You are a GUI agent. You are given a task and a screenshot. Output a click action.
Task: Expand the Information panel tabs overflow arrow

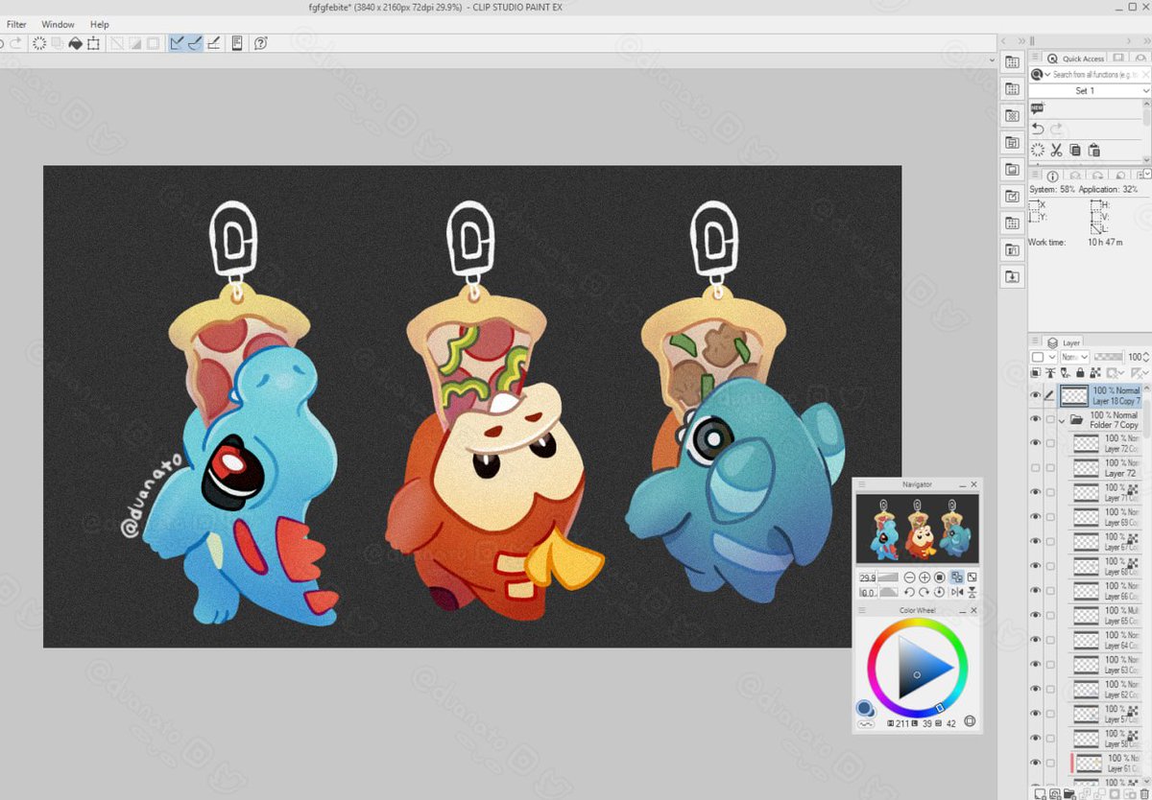tap(1147, 175)
